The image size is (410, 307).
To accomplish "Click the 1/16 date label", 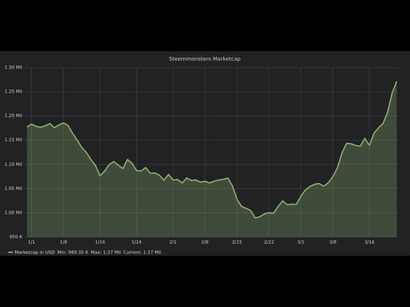I will click(x=100, y=242).
